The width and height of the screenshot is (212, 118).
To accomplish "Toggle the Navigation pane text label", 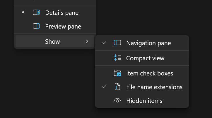I will click(x=148, y=43).
